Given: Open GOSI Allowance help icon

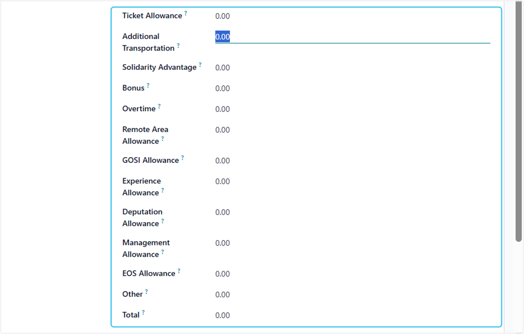Looking at the screenshot, I should (x=183, y=158).
